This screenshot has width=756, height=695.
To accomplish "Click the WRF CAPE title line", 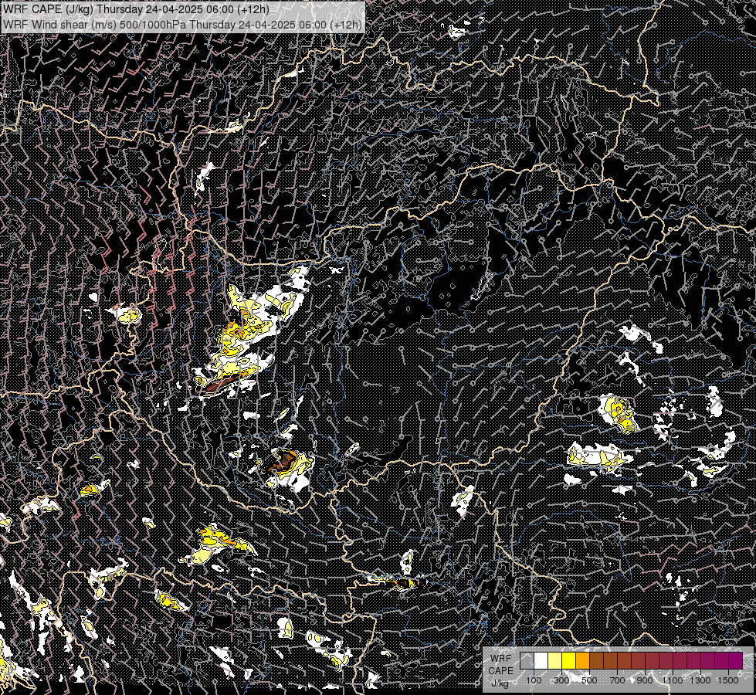I will point(136,9).
